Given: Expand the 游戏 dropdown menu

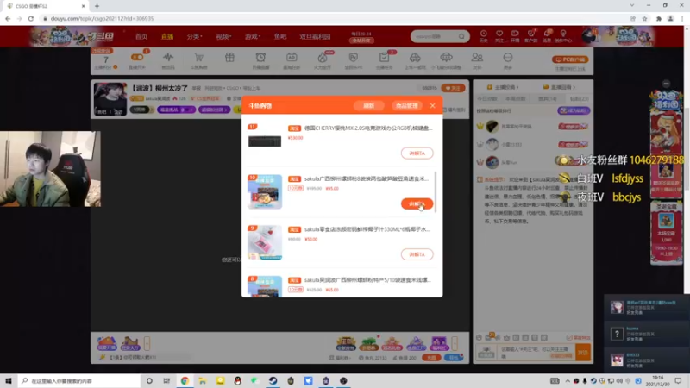Looking at the screenshot, I should point(252,36).
